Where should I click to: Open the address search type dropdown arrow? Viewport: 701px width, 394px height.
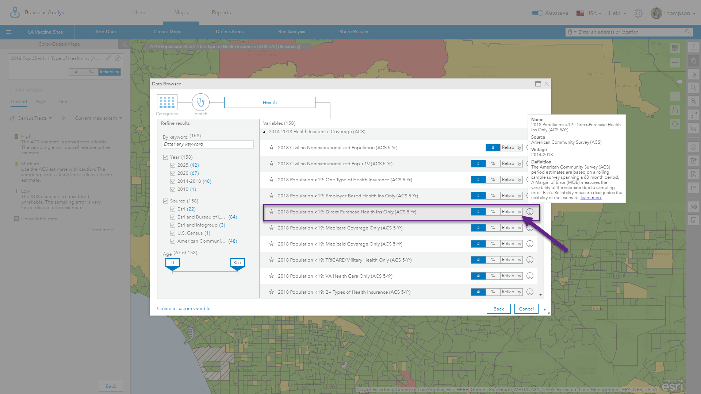[x=575, y=32]
